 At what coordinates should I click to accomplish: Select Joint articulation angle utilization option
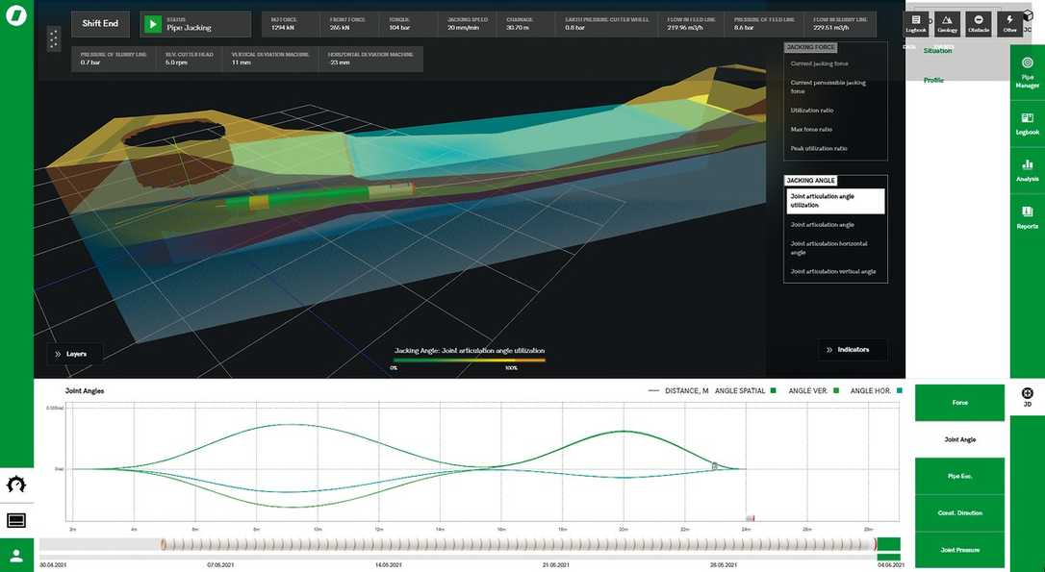point(833,200)
